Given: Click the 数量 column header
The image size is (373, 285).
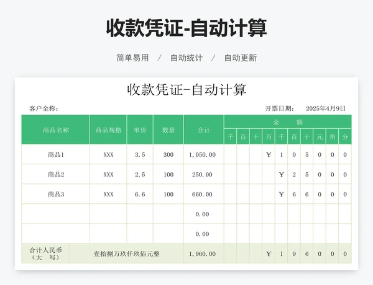Looking at the screenshot, I should coord(168,130).
